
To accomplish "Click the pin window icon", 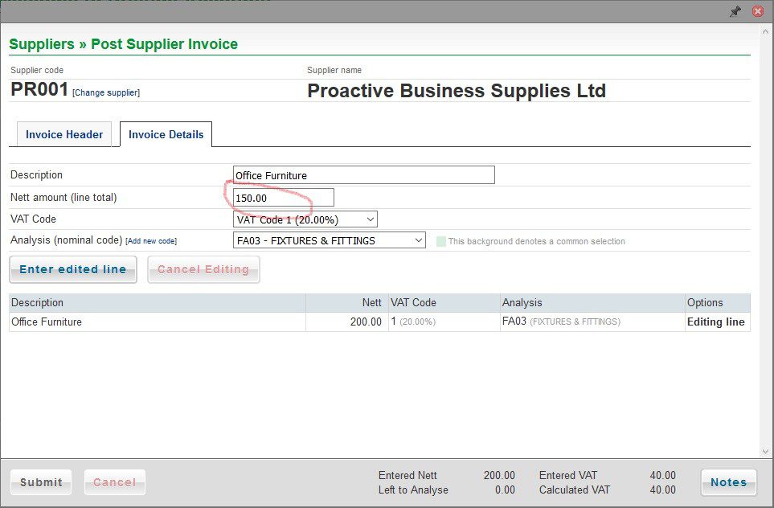I will point(735,11).
